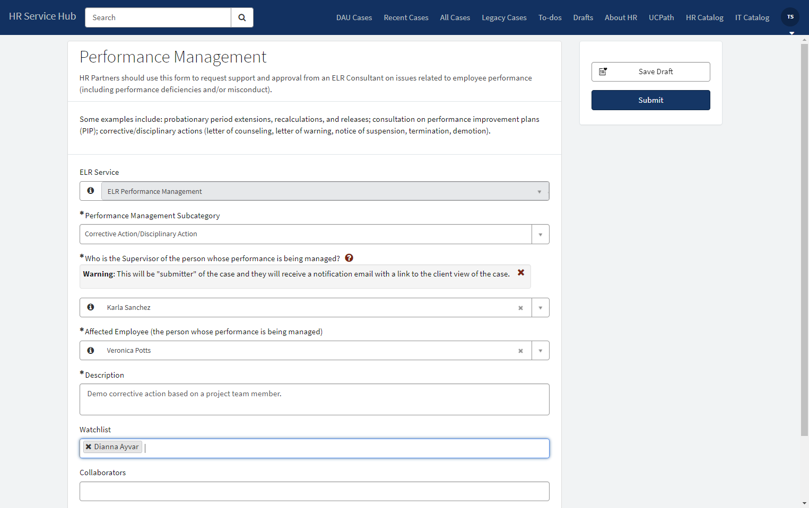This screenshot has height=508, width=809.
Task: Click the HR Service Hub logo link
Action: (42, 16)
